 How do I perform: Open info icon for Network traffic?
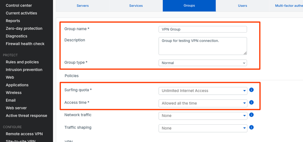point(251,115)
